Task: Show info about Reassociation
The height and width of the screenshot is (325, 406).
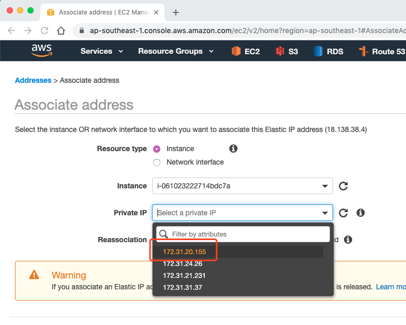Action: 348,240
